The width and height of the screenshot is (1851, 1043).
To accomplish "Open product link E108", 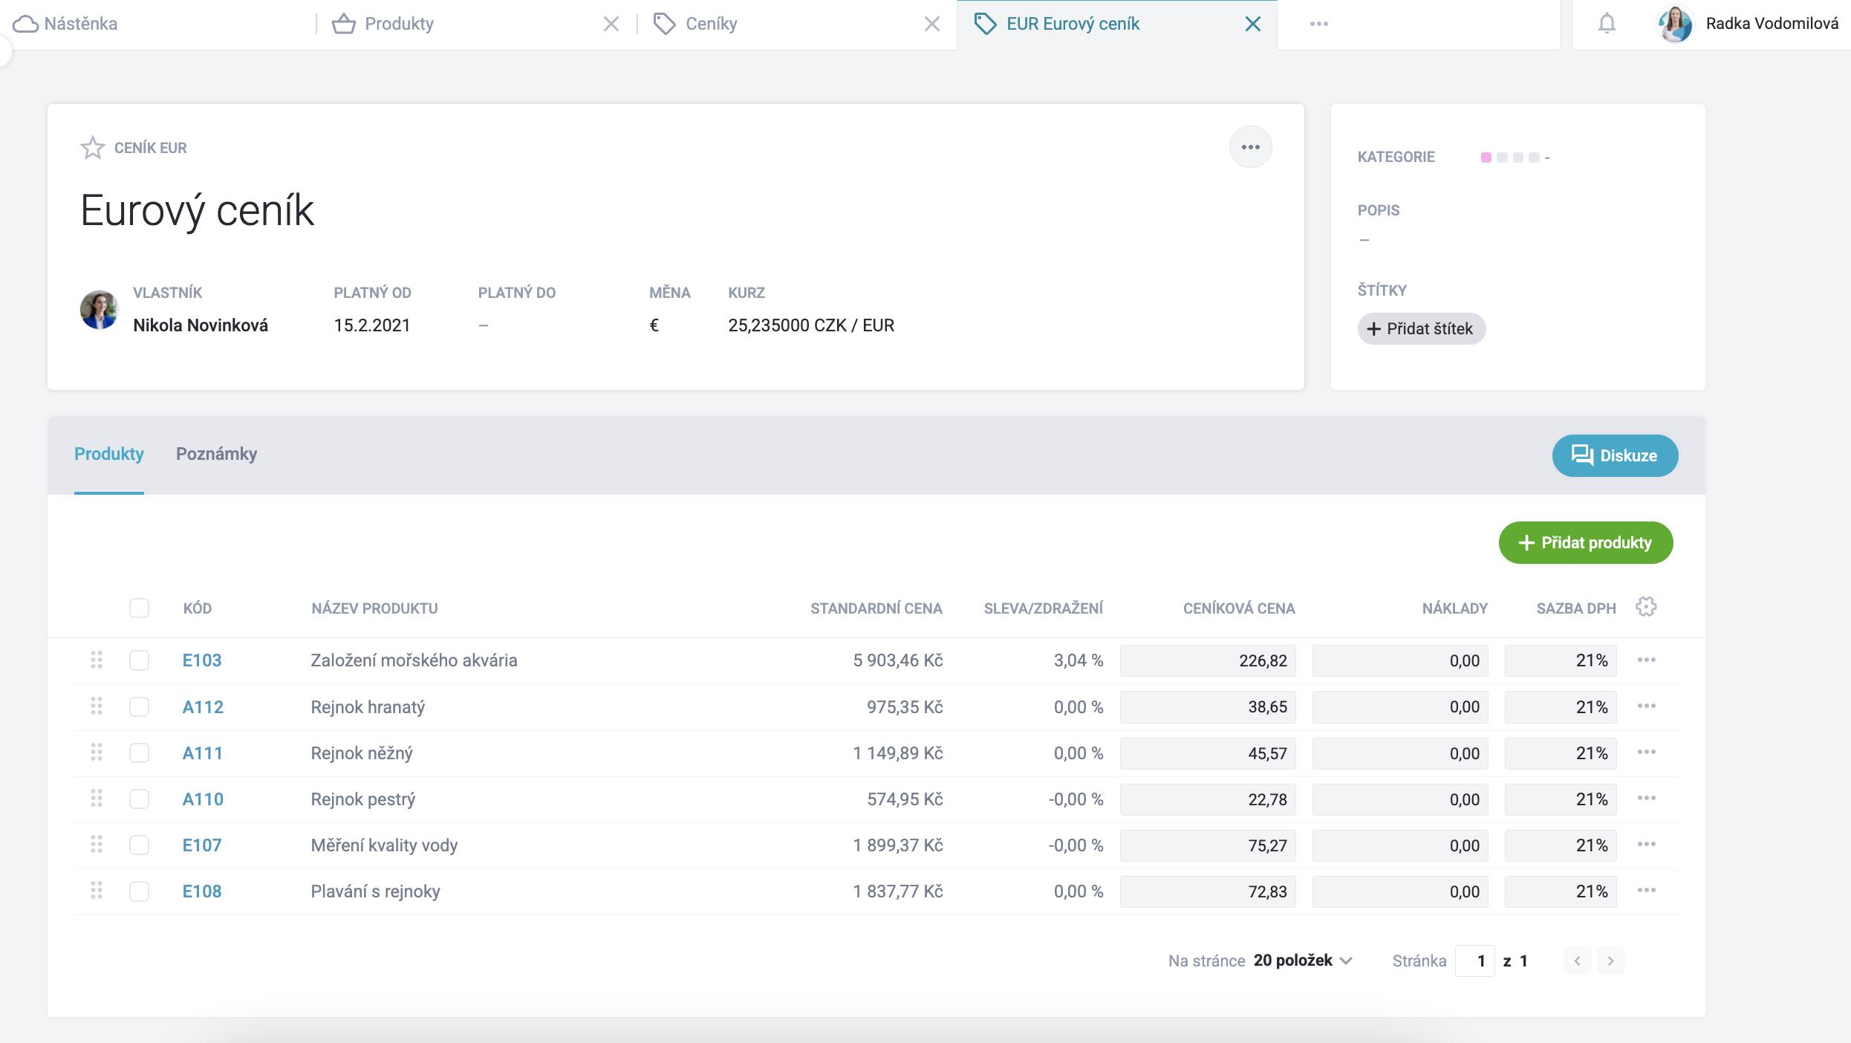I will coord(202,891).
